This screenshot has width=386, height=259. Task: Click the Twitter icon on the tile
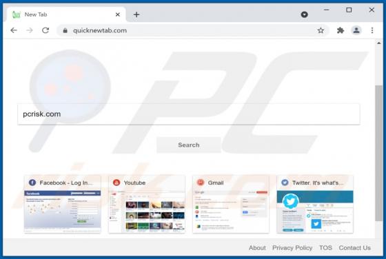coord(285,183)
